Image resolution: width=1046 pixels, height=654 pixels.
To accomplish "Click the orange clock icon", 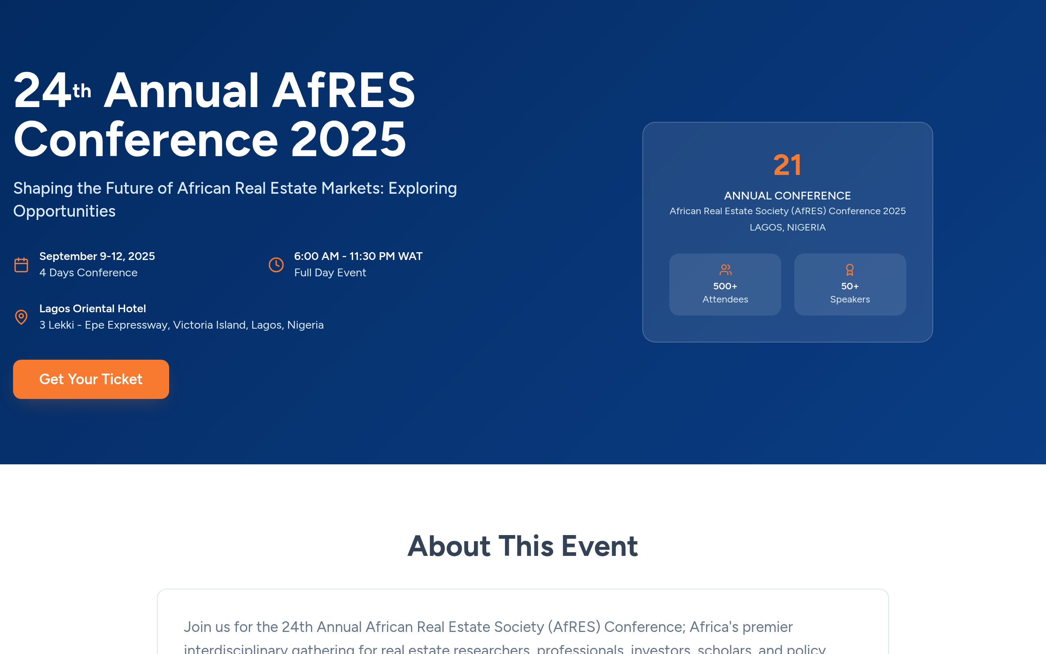I will click(276, 265).
